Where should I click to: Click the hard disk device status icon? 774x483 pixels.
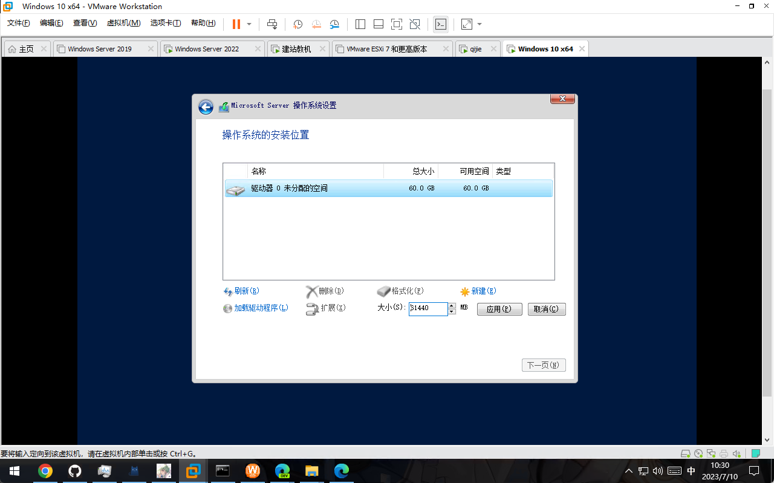pyautogui.click(x=686, y=453)
